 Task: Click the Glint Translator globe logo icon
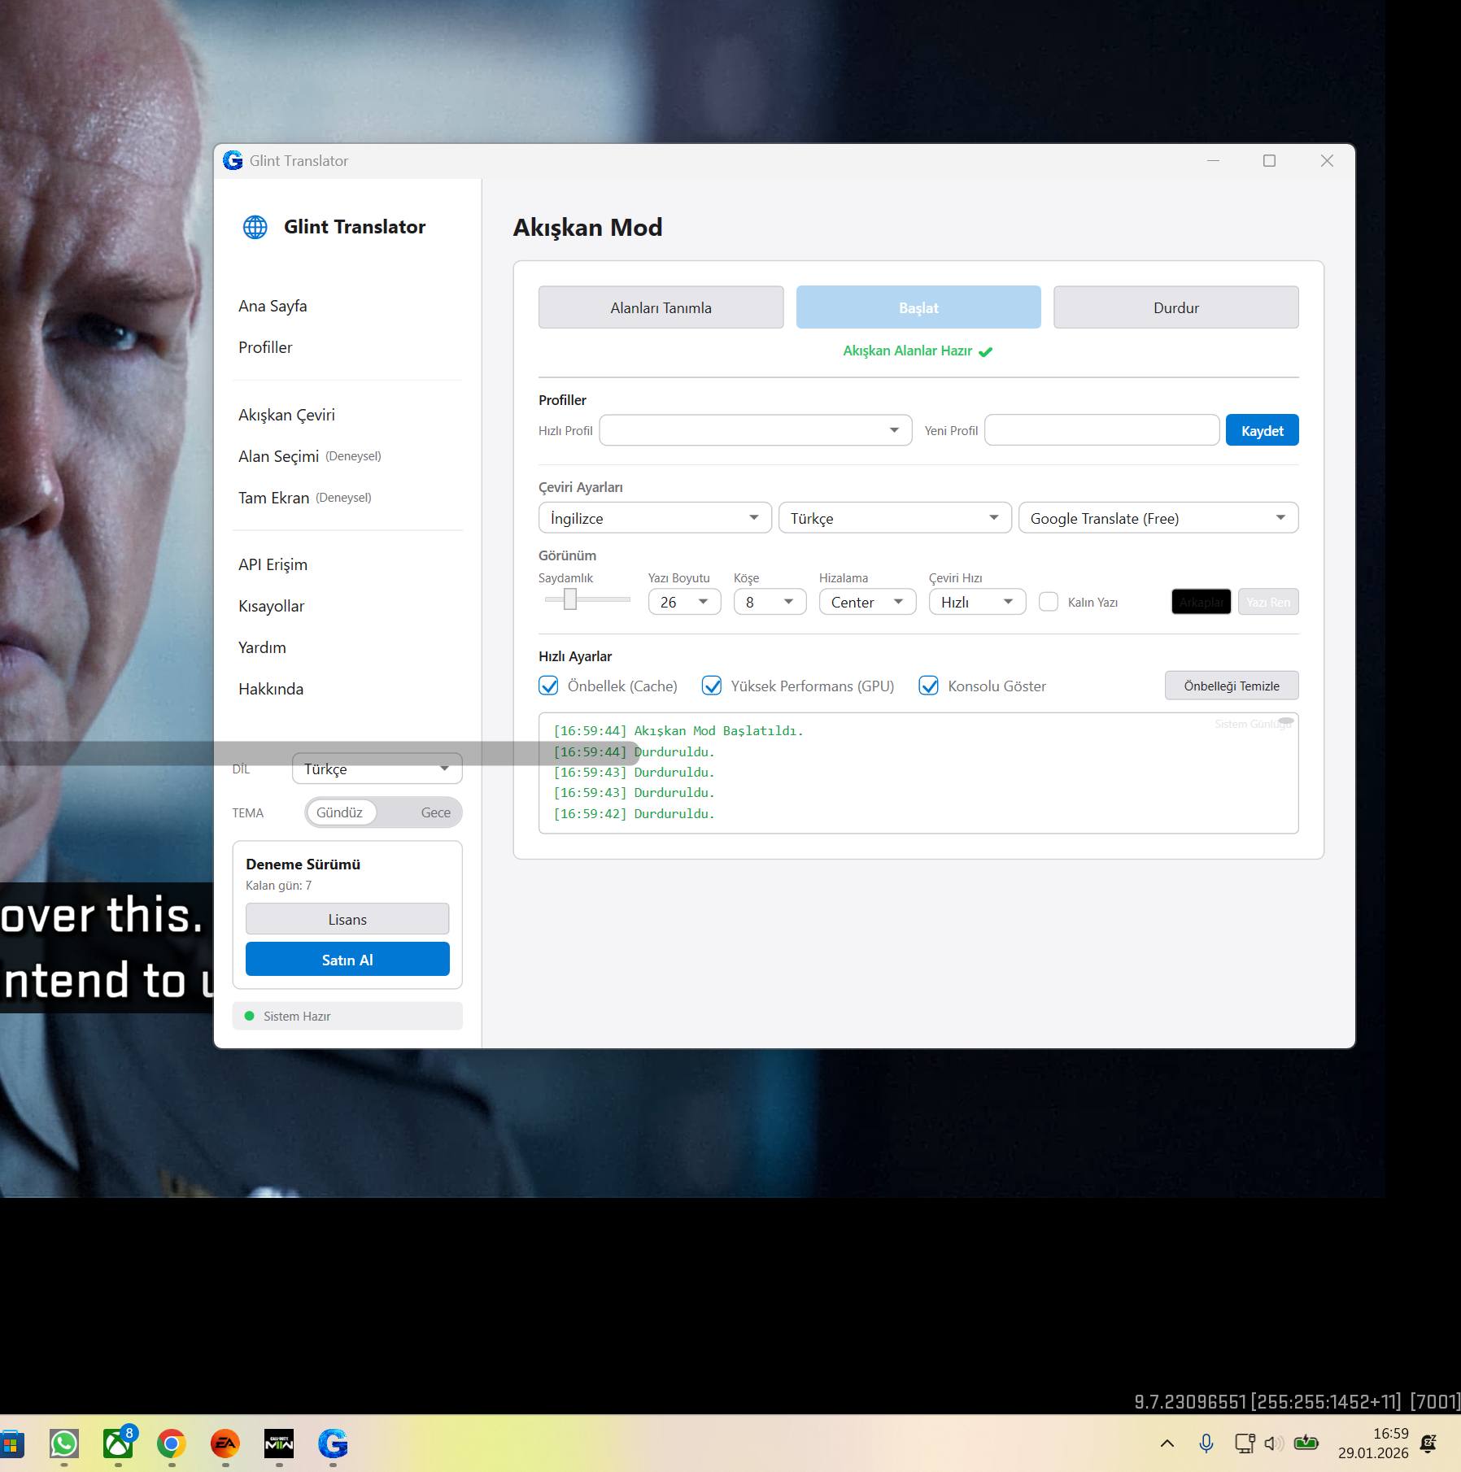(x=255, y=227)
